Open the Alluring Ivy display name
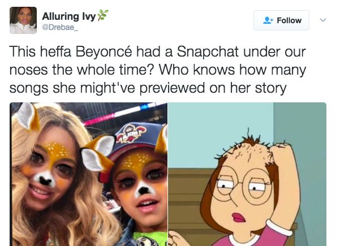Image resolution: width=340 pixels, height=246 pixels. [x=68, y=15]
